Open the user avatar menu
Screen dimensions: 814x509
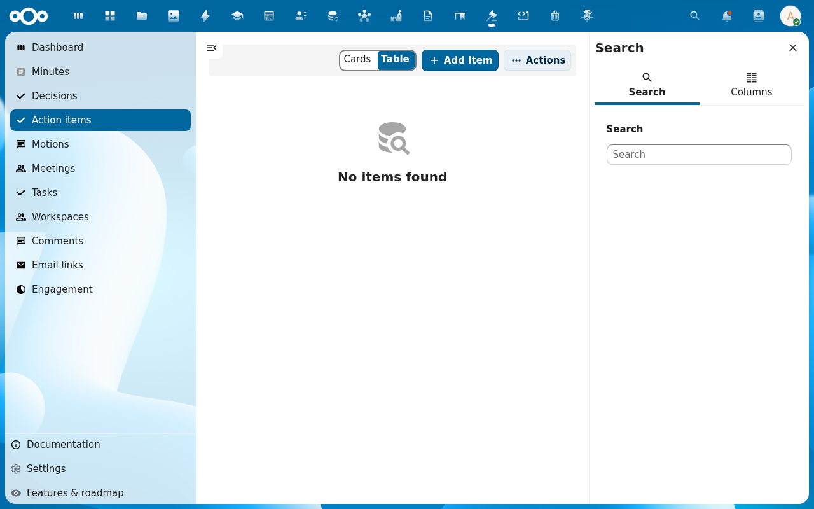790,16
